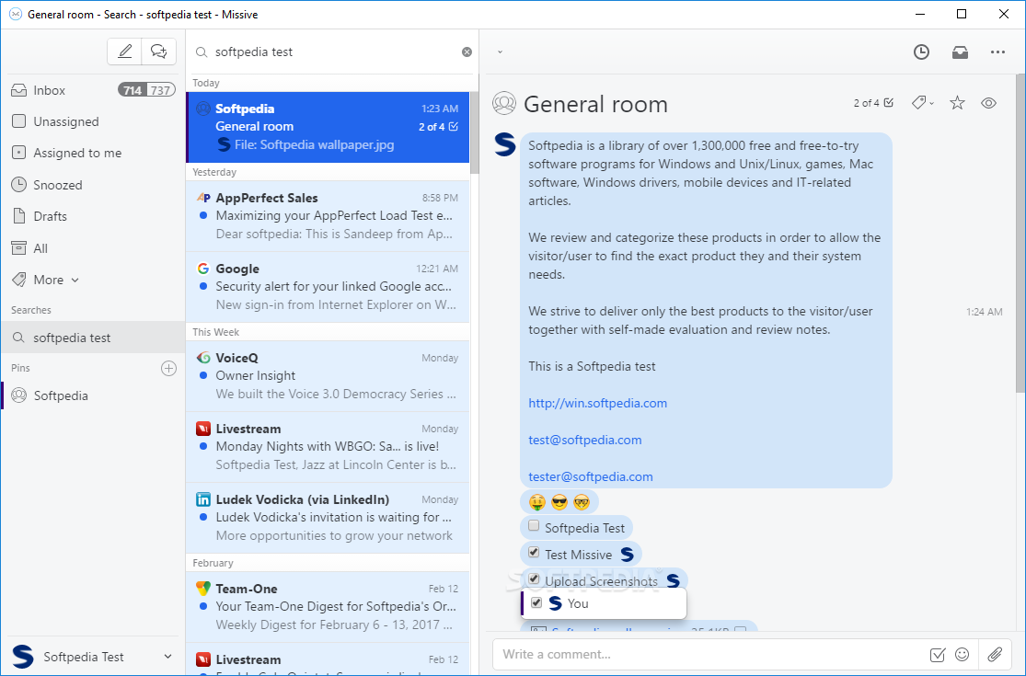
Task: Open the Snoozed mailbox
Action: [x=92, y=185]
